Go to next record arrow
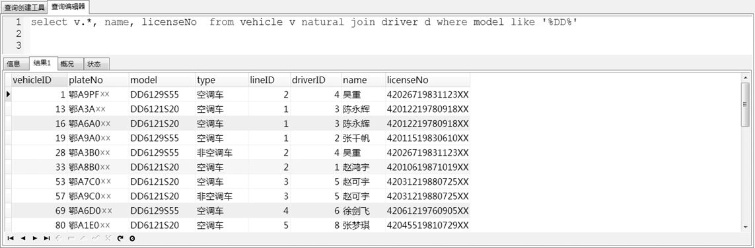Image resolution: width=755 pixels, height=248 pixels. [x=34, y=238]
